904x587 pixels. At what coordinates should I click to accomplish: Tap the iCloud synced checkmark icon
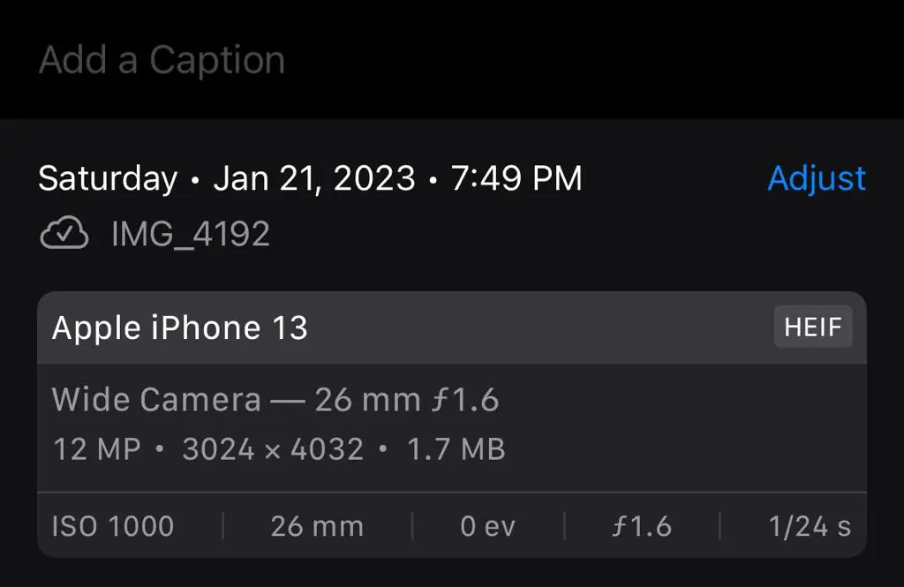pos(64,234)
